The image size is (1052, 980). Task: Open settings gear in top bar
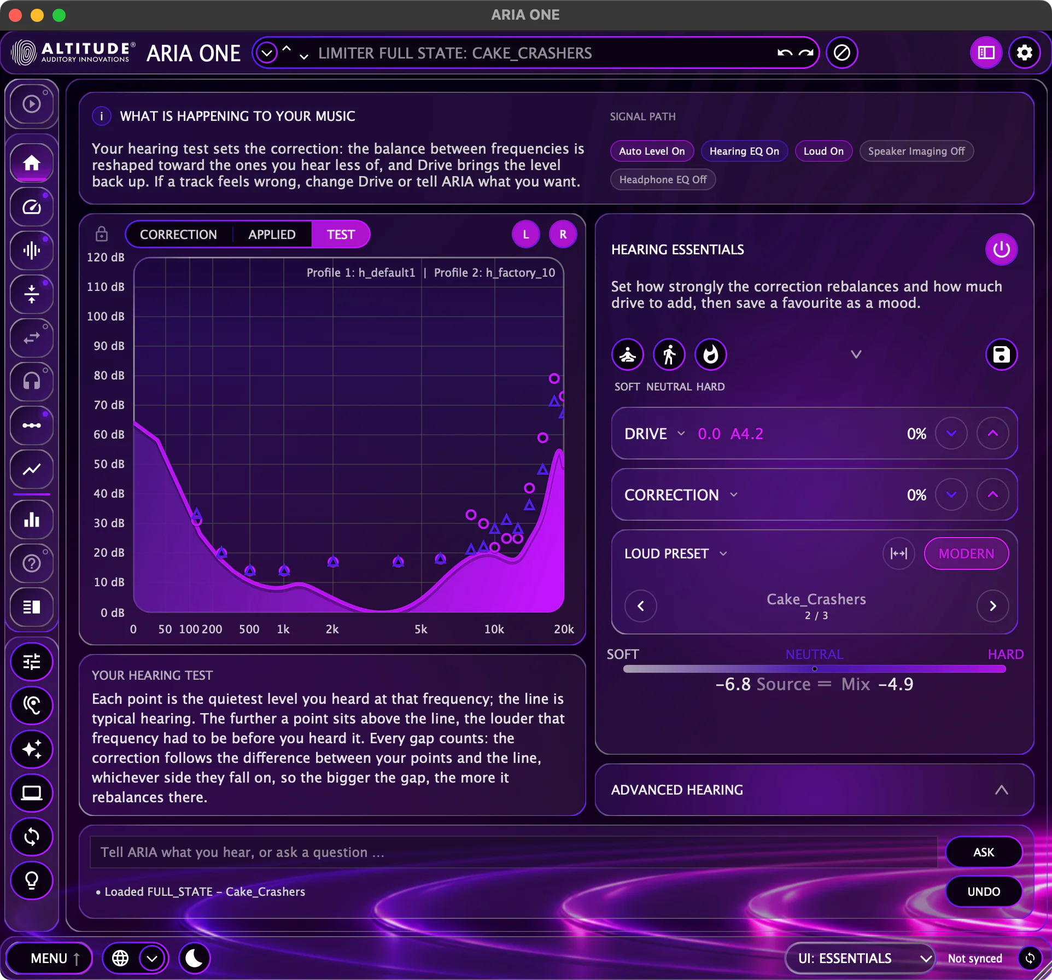click(x=1024, y=52)
